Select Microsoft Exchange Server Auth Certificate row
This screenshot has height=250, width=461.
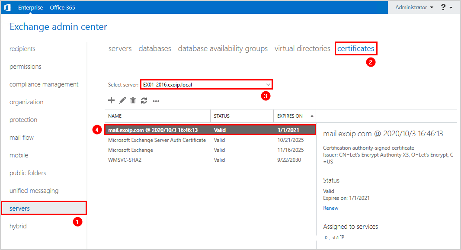click(210, 140)
